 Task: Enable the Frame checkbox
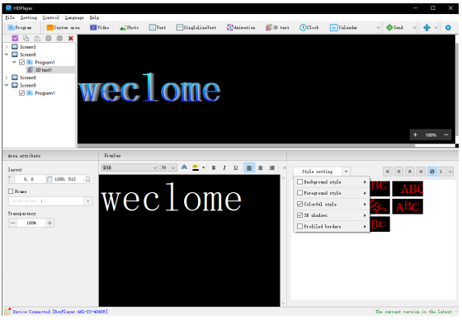(x=11, y=191)
